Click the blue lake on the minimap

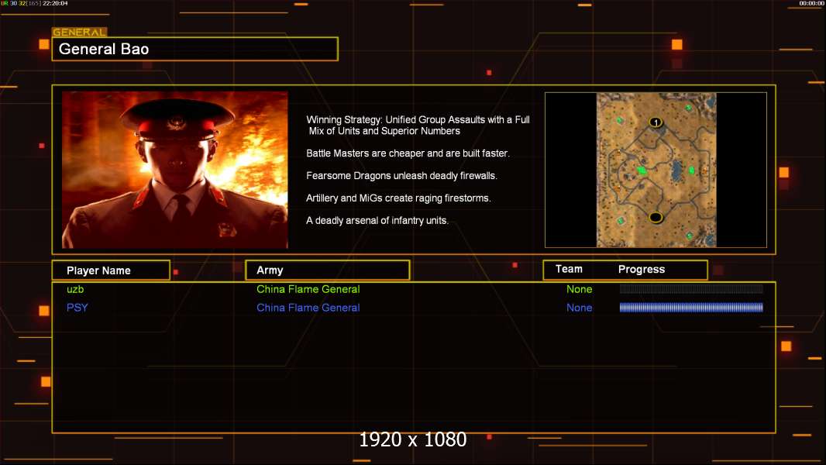click(x=676, y=170)
